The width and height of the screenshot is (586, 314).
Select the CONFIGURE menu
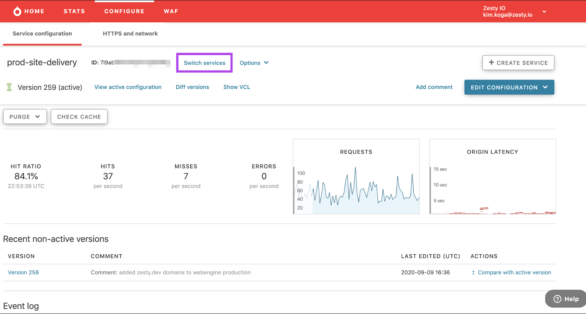pyautogui.click(x=124, y=11)
